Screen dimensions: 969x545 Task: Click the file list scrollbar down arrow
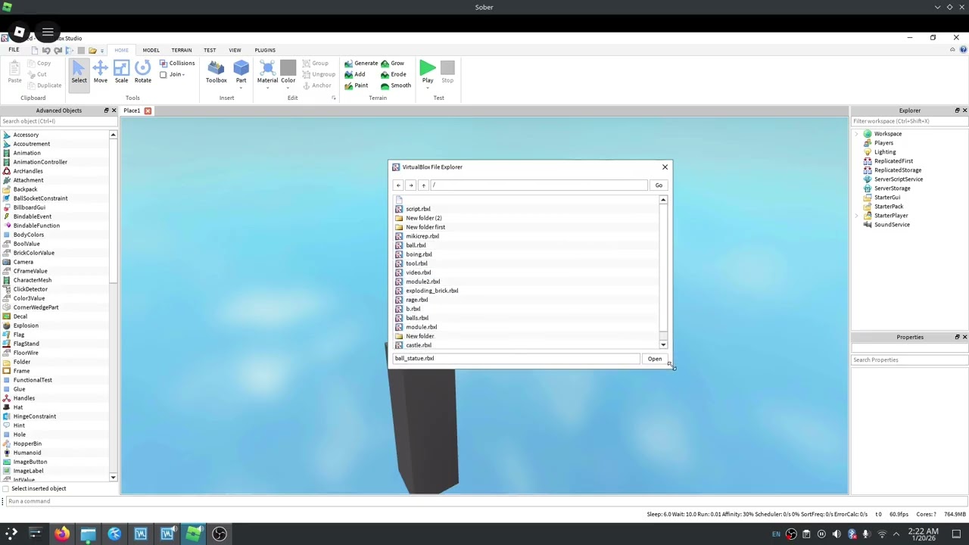point(663,344)
